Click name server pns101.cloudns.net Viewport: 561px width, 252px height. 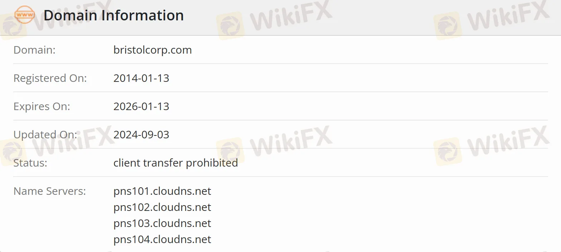(x=162, y=191)
